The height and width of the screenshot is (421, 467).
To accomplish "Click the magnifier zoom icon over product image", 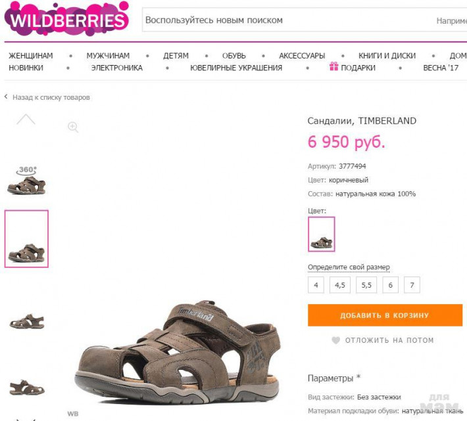I will click(x=73, y=127).
